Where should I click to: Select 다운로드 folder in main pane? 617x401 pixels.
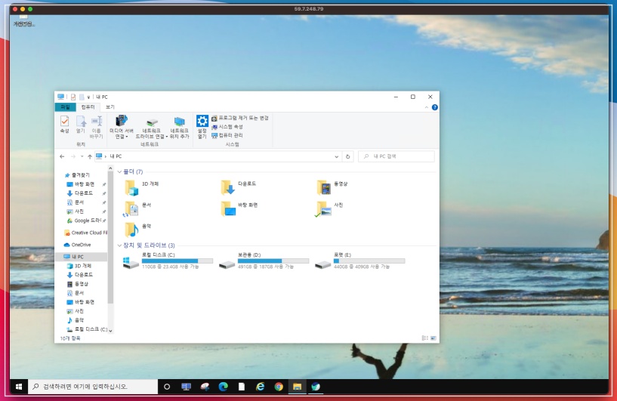pyautogui.click(x=239, y=188)
